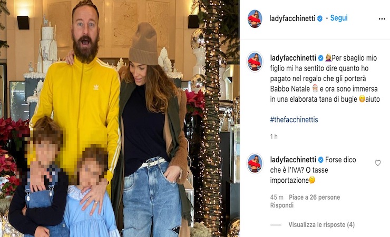Click ladyfacchinetti username in the caption
390x237 pixels.
click(293, 58)
